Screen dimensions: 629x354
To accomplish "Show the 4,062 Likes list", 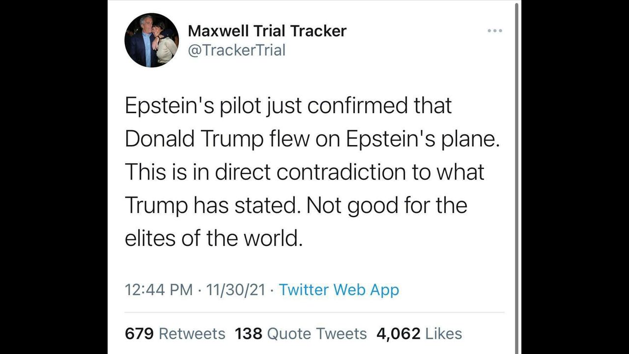I will (419, 333).
